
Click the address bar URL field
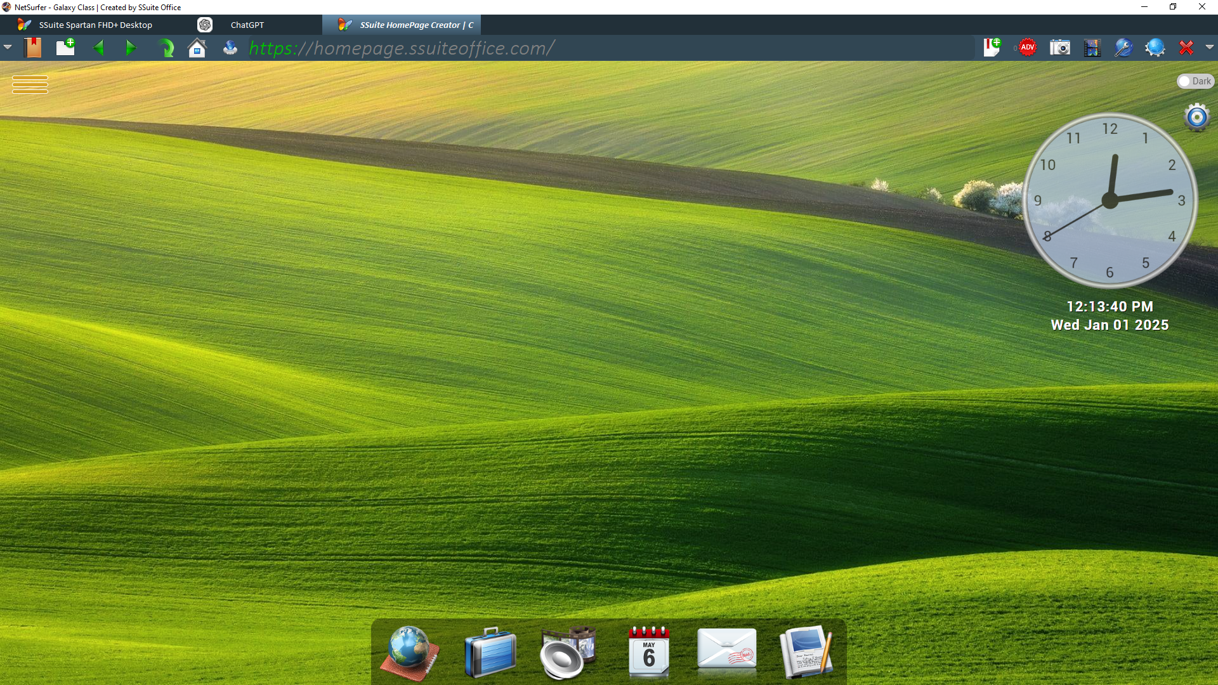point(609,48)
